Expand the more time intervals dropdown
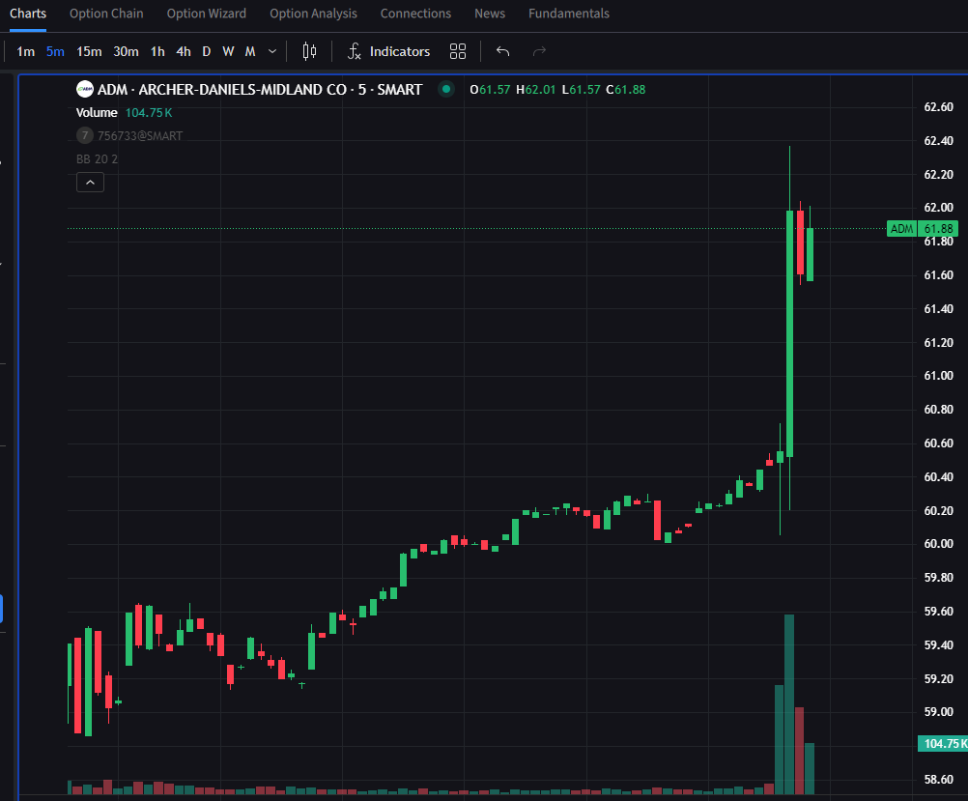The height and width of the screenshot is (801, 968). coord(272,51)
